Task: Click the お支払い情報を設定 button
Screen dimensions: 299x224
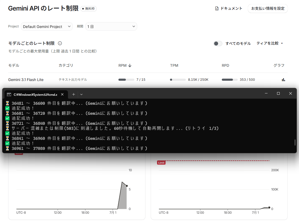Action: 268,8
